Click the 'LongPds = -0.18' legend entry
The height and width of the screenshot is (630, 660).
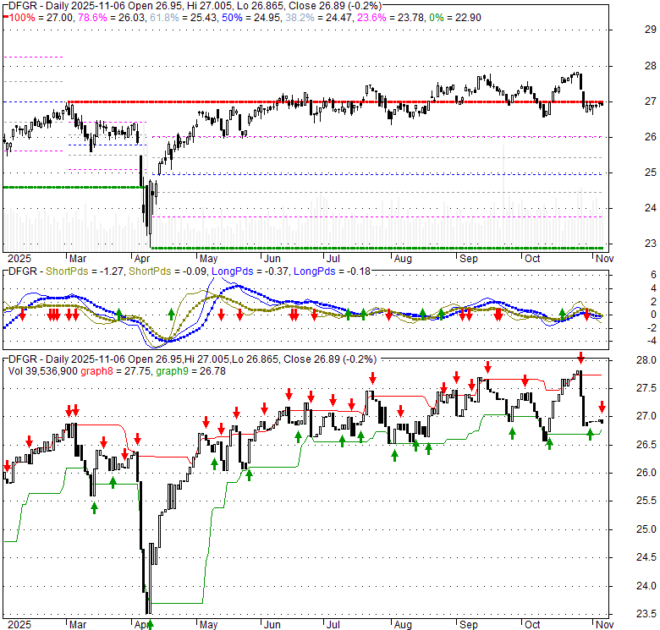coord(332,271)
